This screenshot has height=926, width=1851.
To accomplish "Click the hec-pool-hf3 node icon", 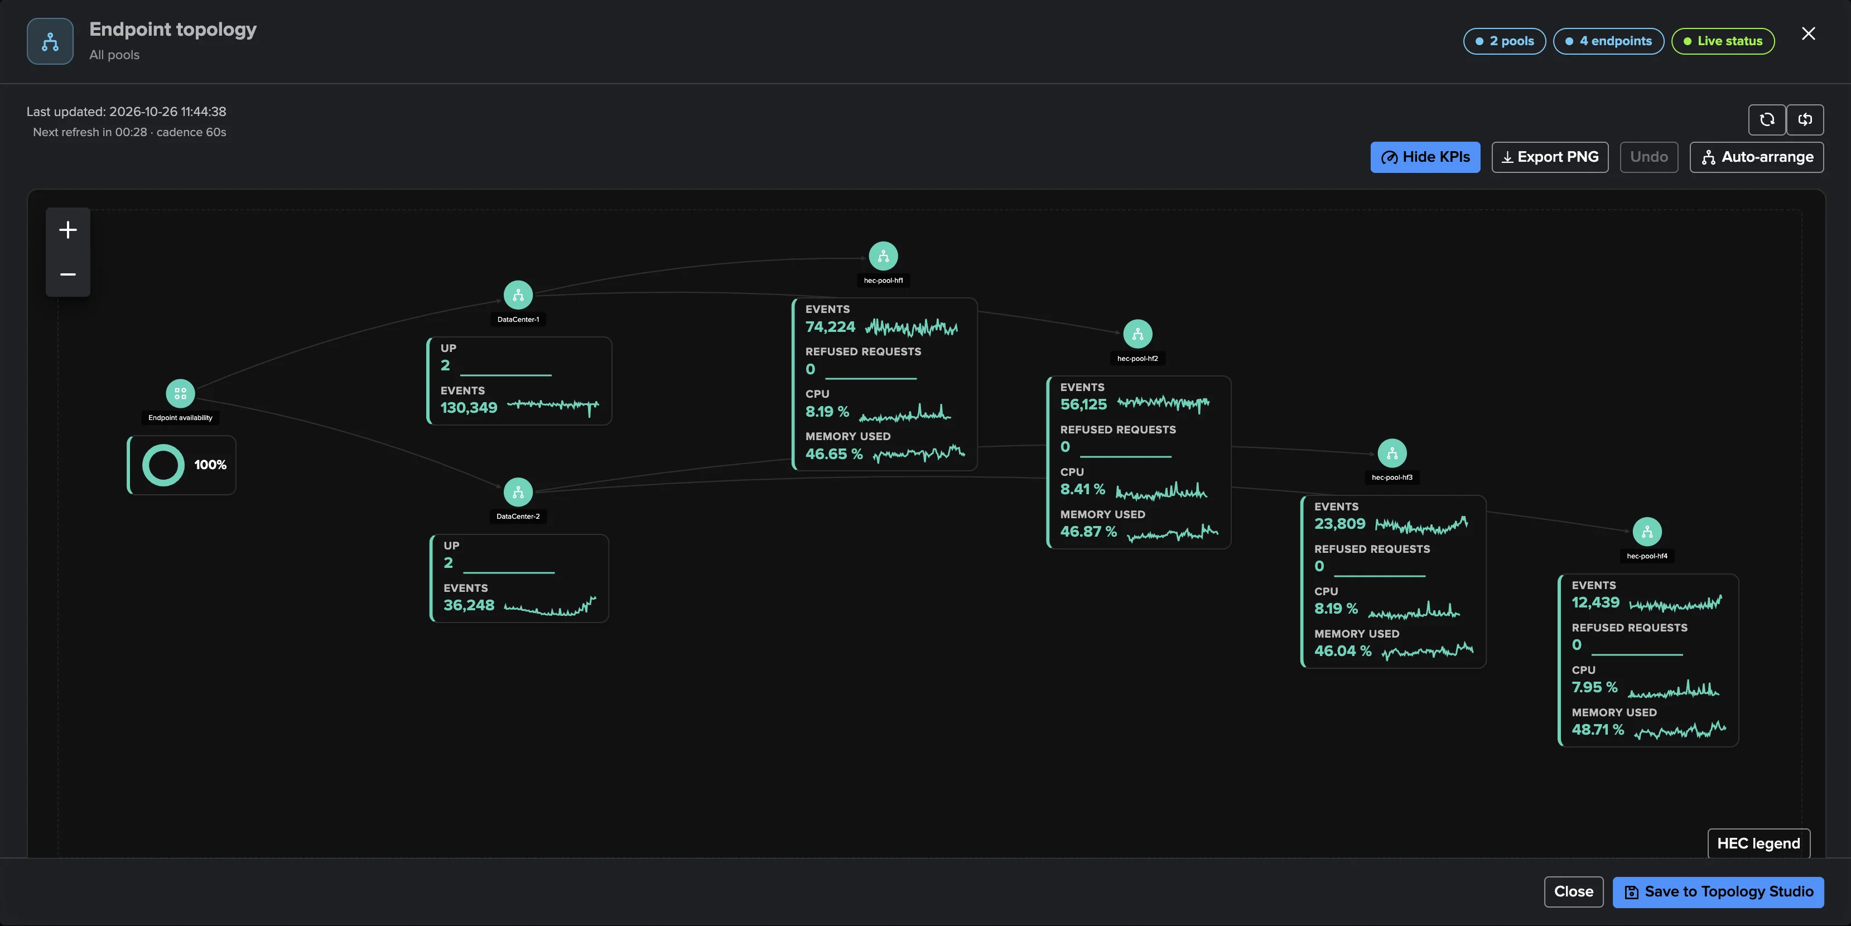I will click(1392, 454).
